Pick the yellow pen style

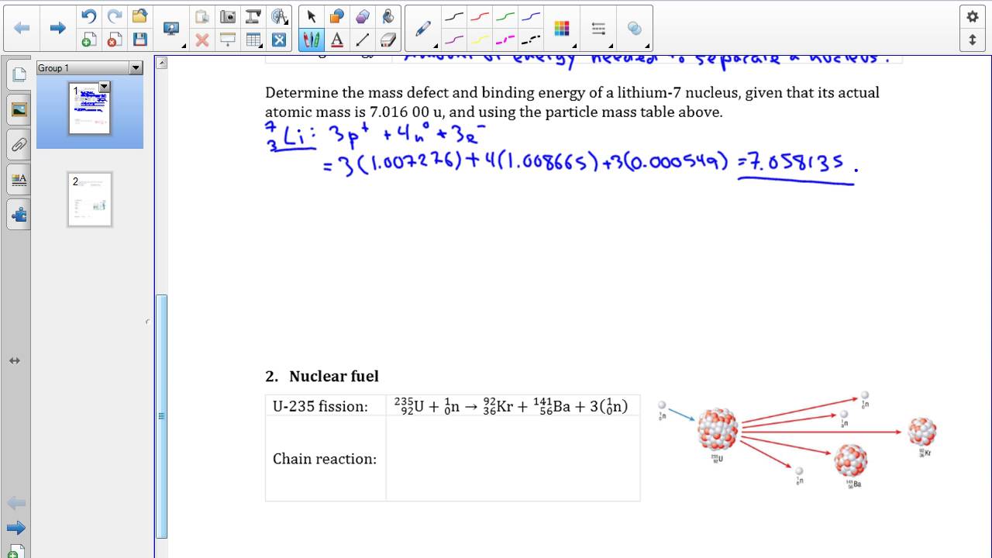pyautogui.click(x=480, y=40)
